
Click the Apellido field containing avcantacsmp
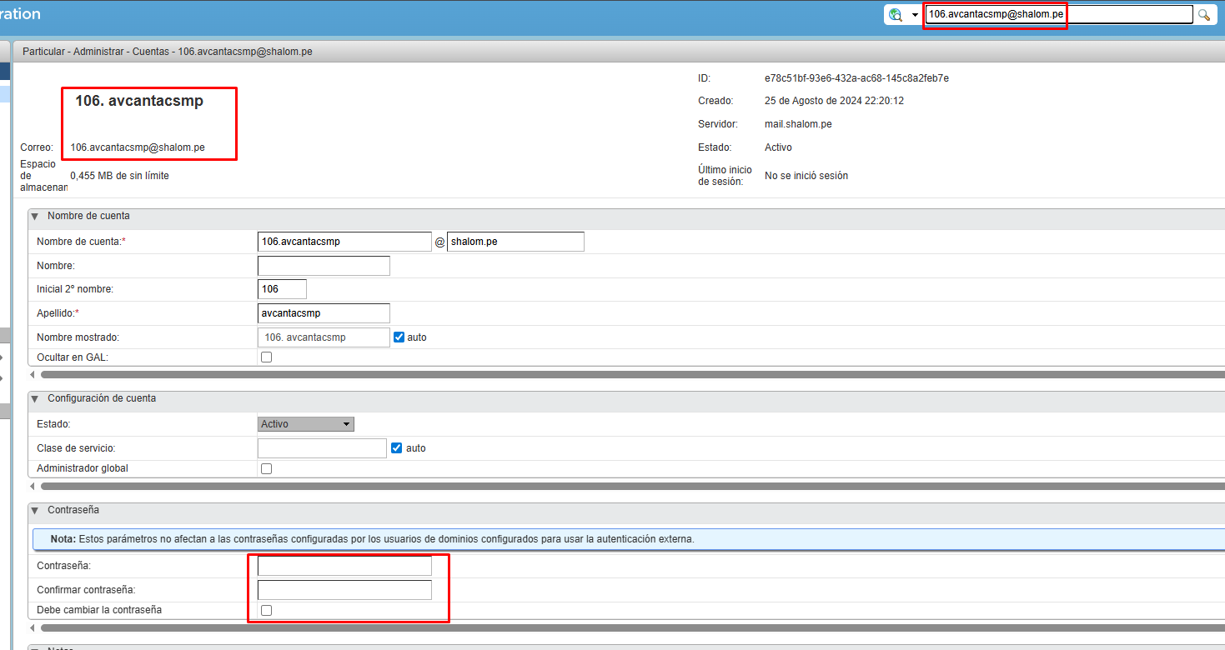(x=324, y=313)
